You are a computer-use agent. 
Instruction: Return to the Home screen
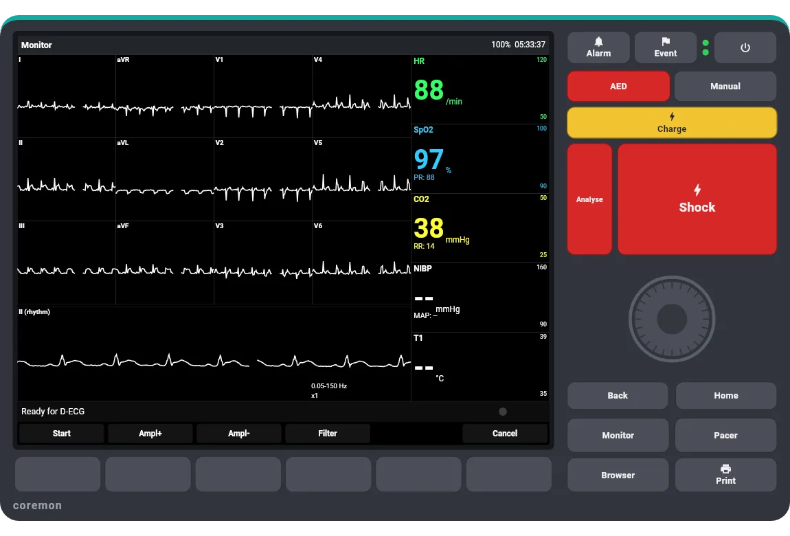click(x=725, y=395)
